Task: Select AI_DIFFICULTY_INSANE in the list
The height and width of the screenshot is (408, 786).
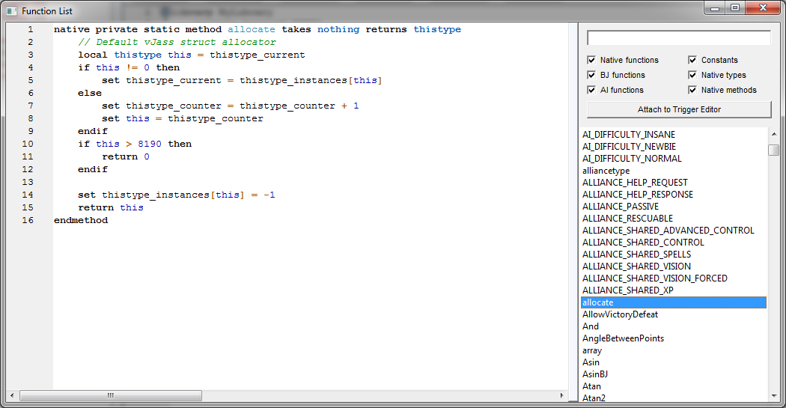Action: click(x=673, y=134)
